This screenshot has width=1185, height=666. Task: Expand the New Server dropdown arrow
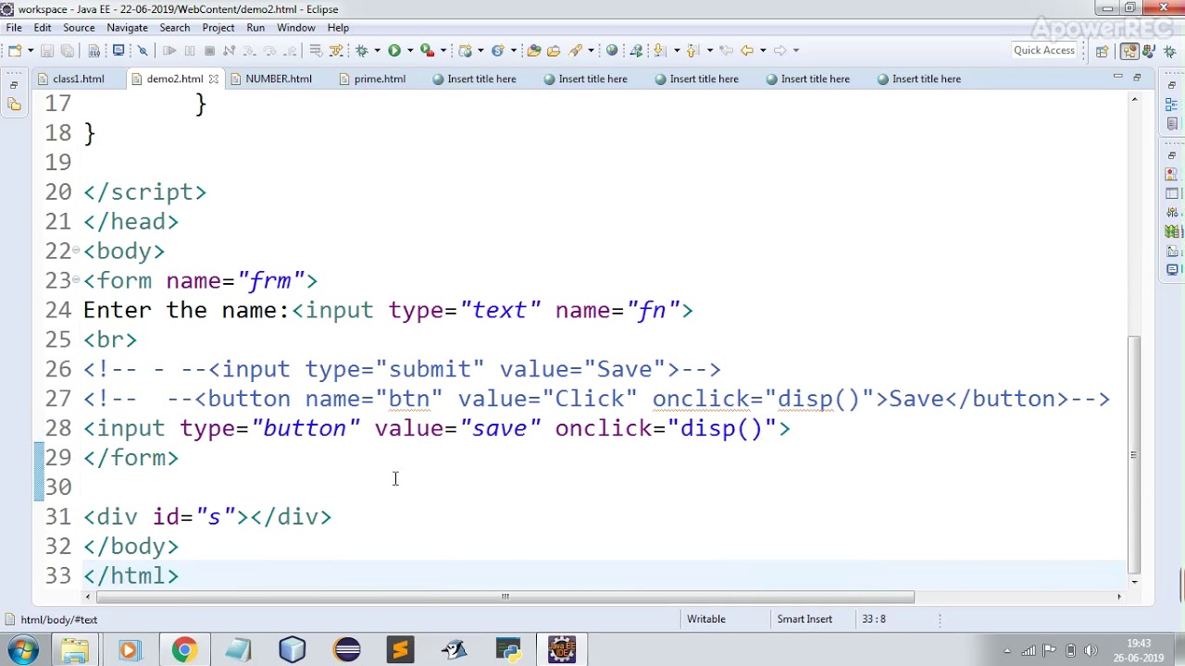click(480, 50)
